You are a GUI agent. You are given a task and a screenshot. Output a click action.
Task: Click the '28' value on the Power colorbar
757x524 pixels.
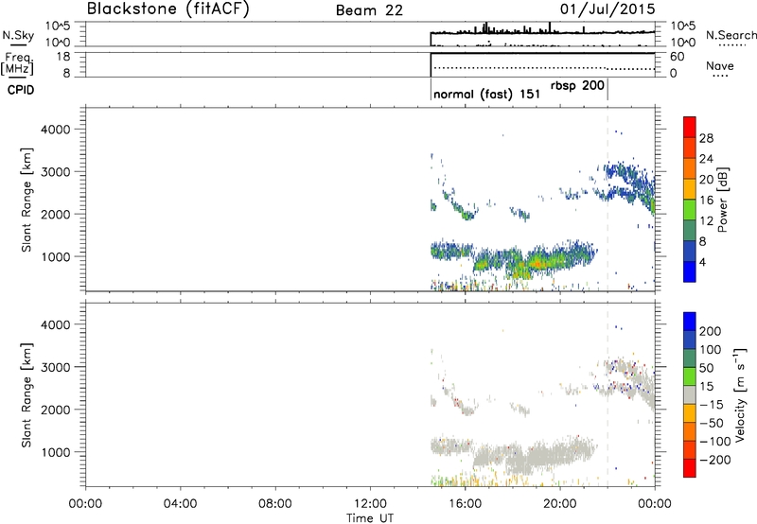tap(706, 138)
